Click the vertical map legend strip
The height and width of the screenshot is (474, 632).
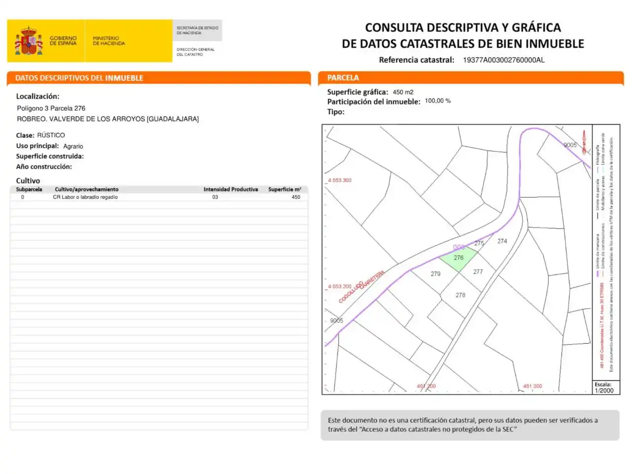[x=606, y=252]
